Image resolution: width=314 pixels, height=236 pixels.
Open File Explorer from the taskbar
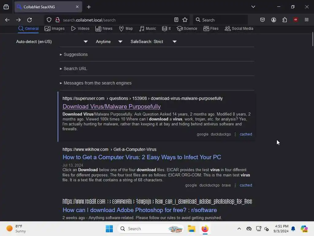(191, 229)
